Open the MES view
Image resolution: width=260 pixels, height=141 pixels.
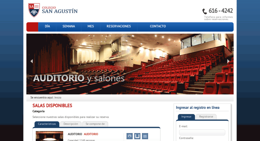(x=91, y=26)
